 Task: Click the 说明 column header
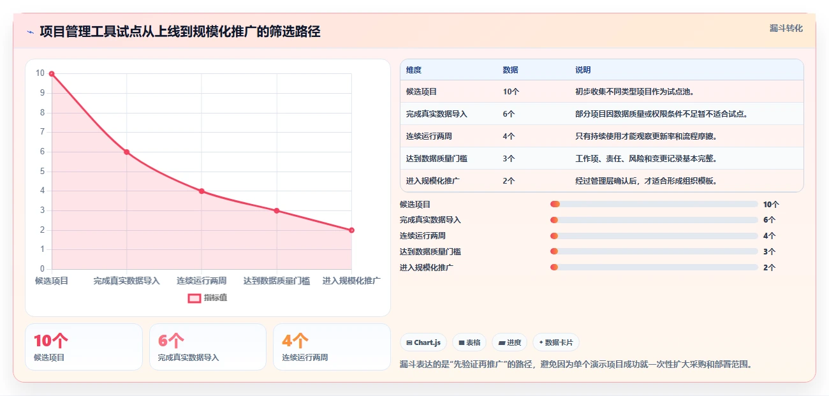click(583, 70)
